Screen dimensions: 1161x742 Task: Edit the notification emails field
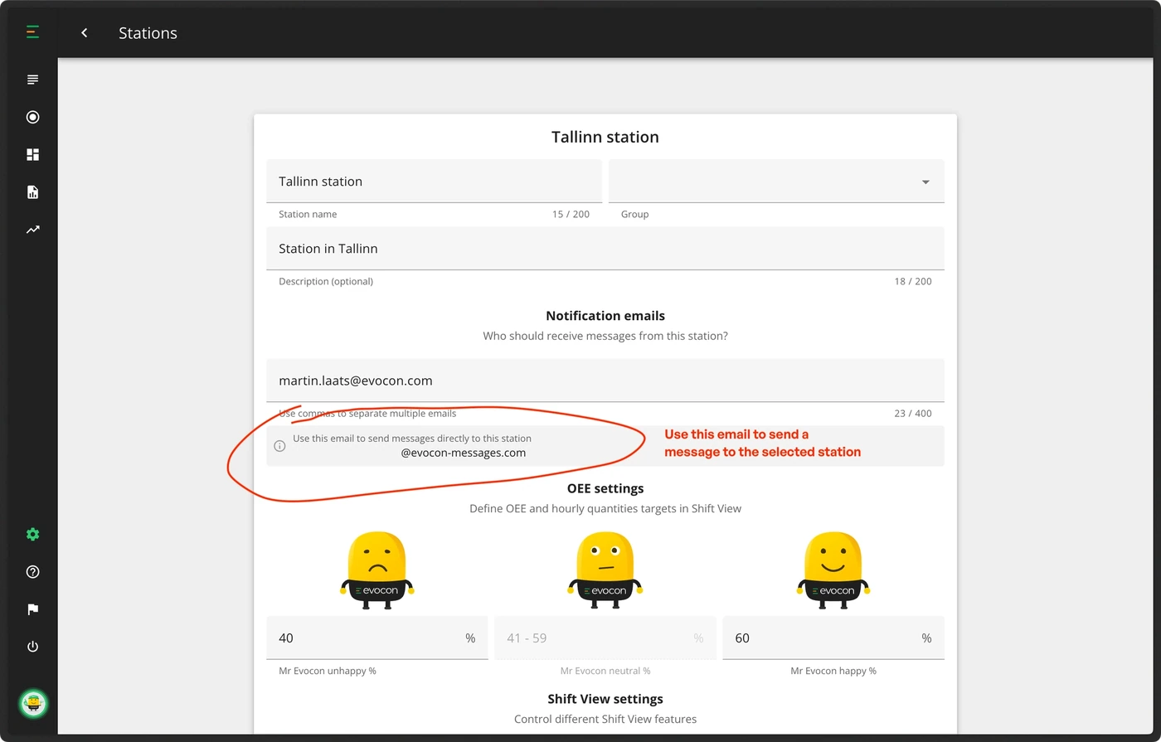coord(605,381)
